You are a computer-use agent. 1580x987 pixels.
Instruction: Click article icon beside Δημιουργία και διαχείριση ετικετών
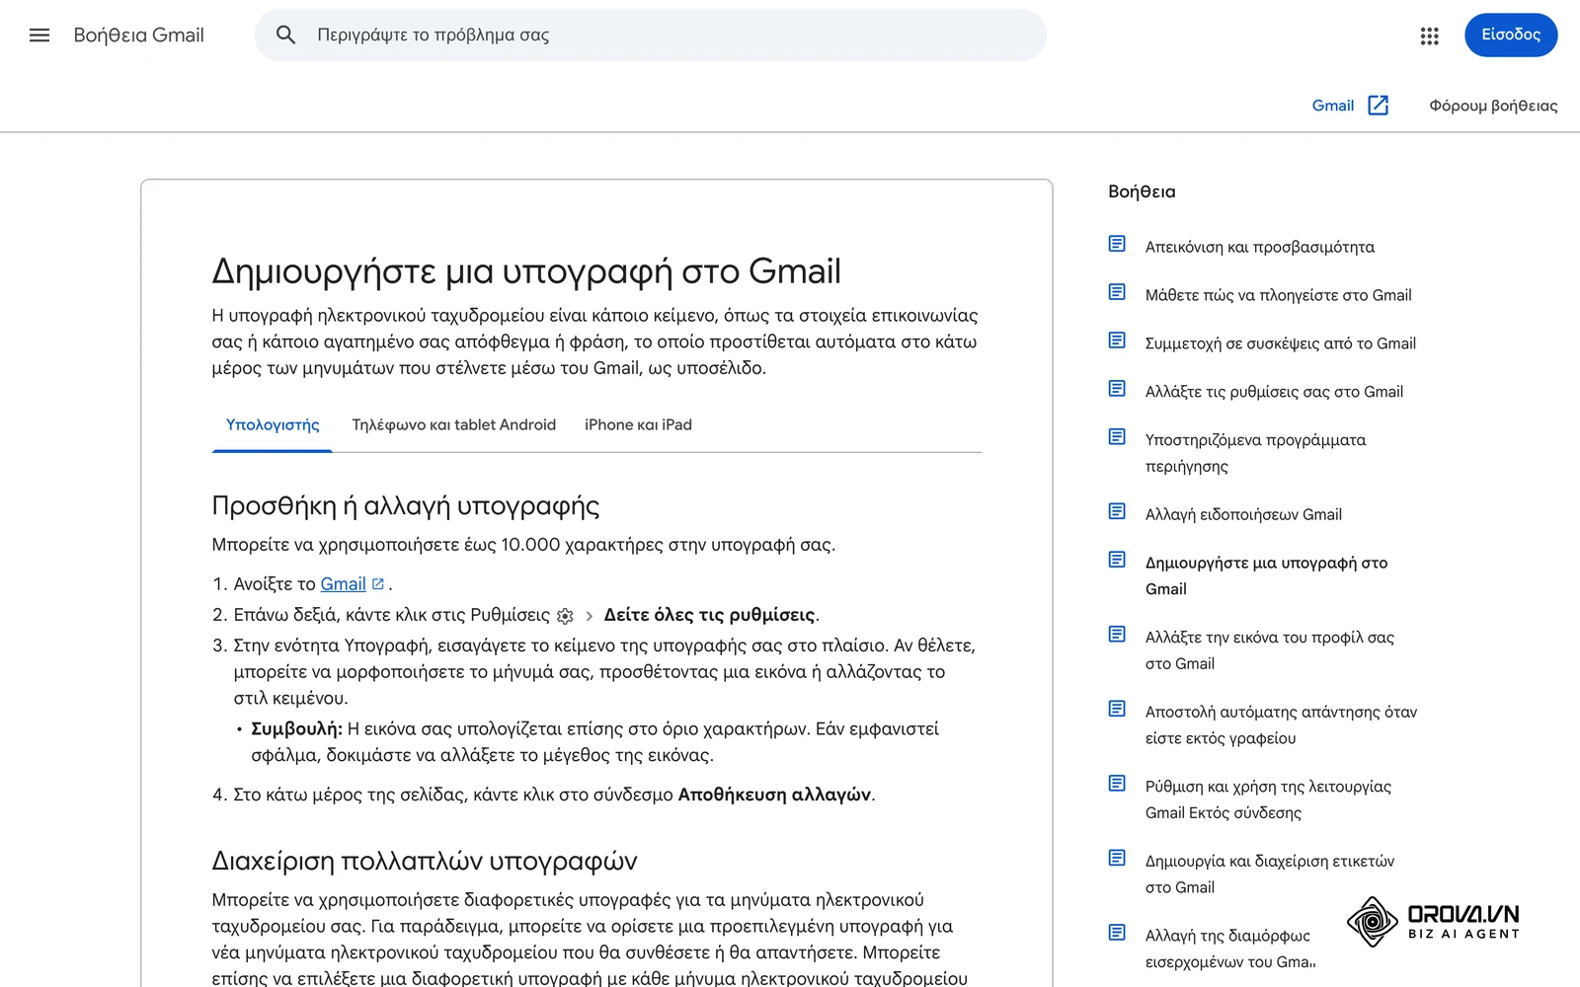click(1117, 858)
